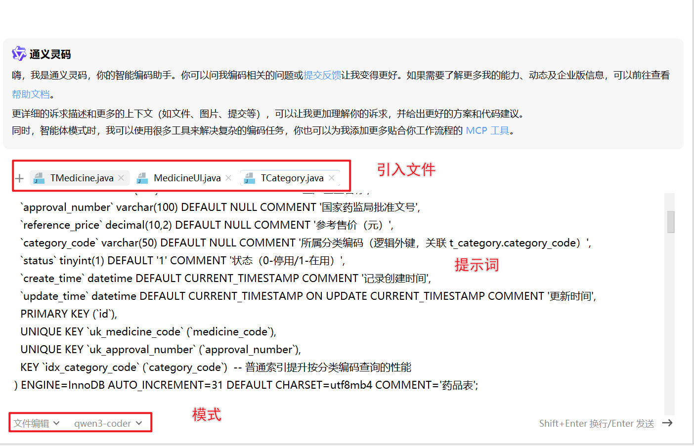Open the MCP 工具 link
This screenshot has height=446, width=694.
tap(487, 130)
